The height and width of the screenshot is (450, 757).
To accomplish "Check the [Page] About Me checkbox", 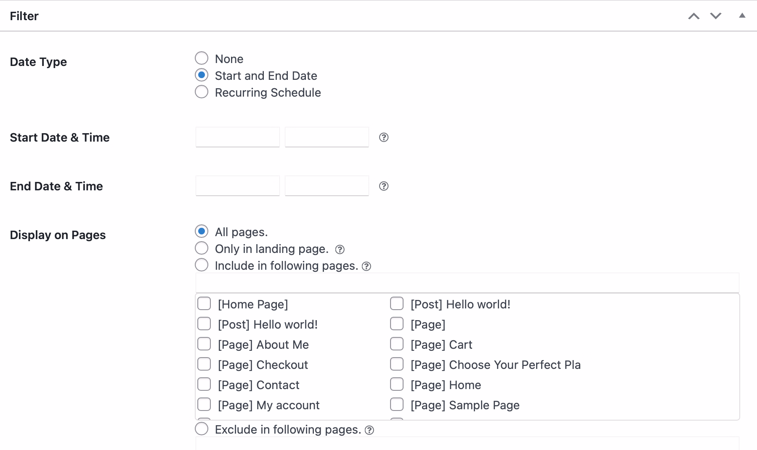I will coord(204,344).
